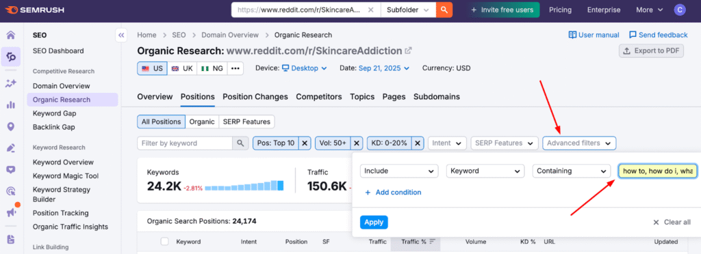This screenshot has height=254, width=701.
Task: Switch to the Topics tab
Action: coord(362,97)
